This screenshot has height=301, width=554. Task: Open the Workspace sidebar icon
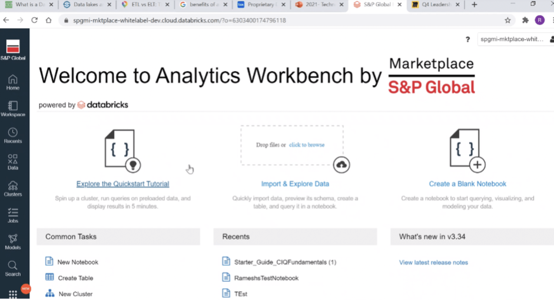pos(12,109)
